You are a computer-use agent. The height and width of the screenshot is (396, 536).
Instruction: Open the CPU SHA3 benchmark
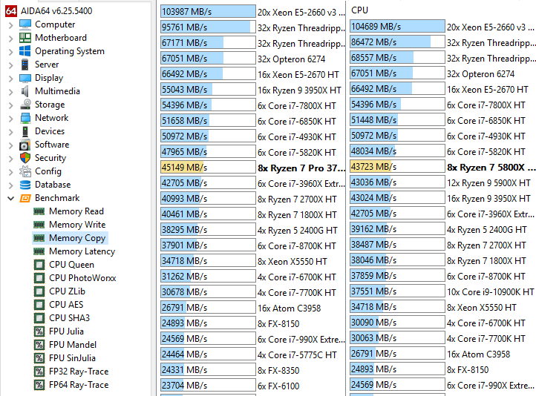[x=69, y=318]
